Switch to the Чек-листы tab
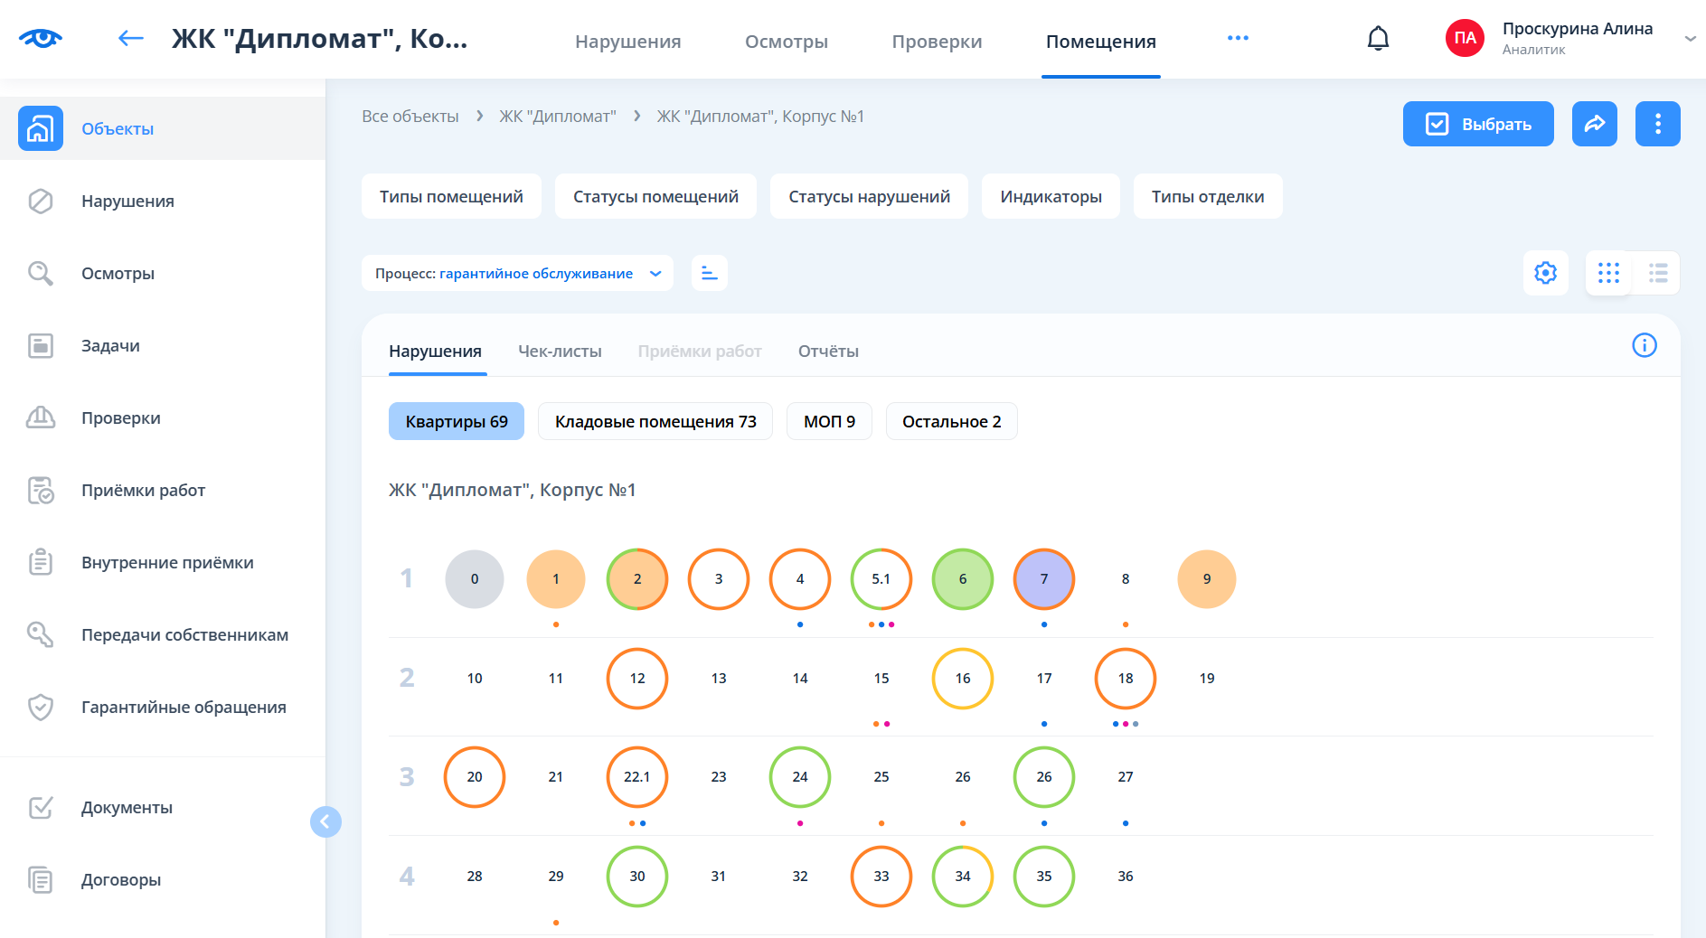Image resolution: width=1706 pixels, height=938 pixels. click(x=560, y=352)
